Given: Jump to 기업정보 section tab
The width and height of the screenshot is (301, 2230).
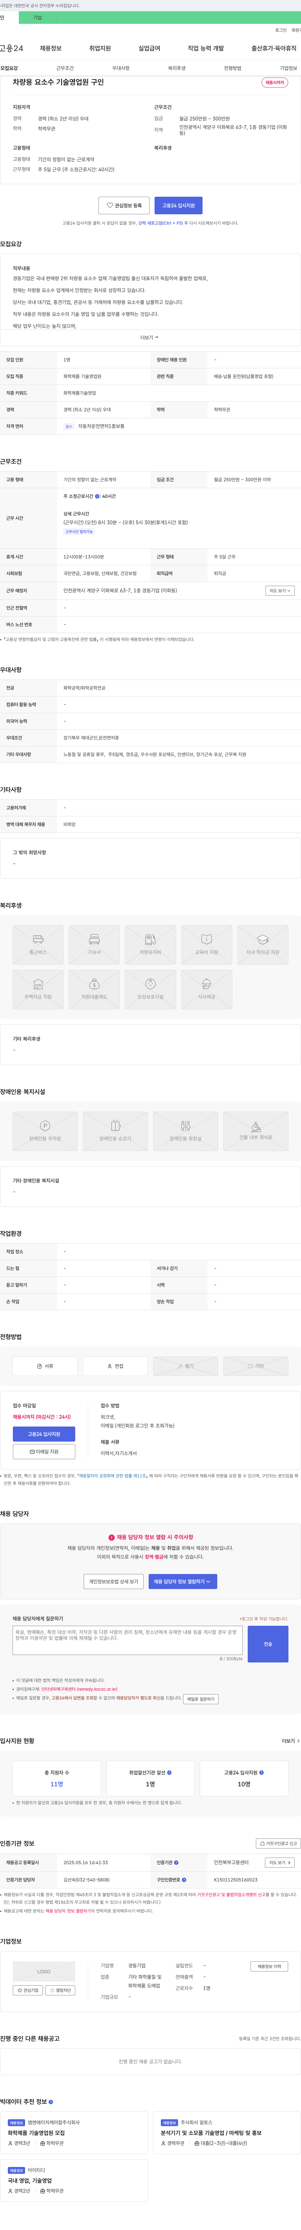Looking at the screenshot, I should pyautogui.click(x=288, y=68).
